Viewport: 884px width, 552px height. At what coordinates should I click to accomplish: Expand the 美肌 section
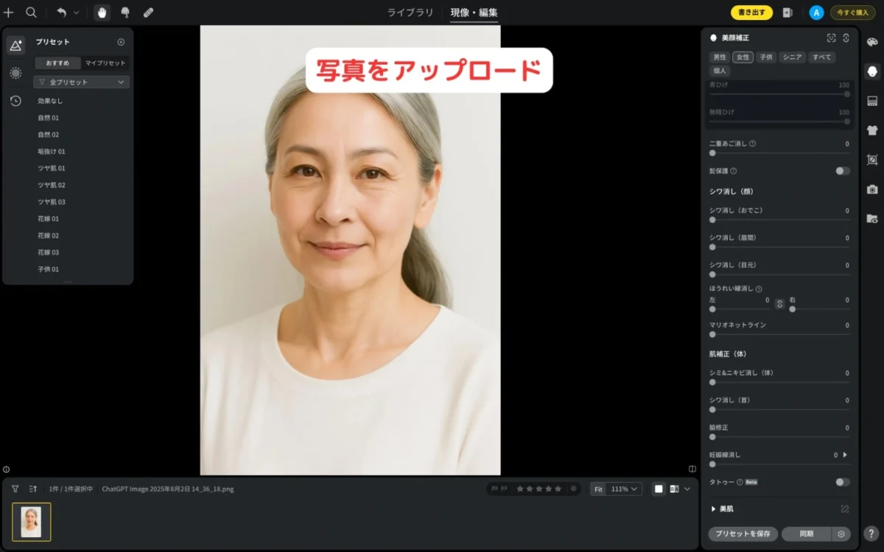click(x=713, y=509)
